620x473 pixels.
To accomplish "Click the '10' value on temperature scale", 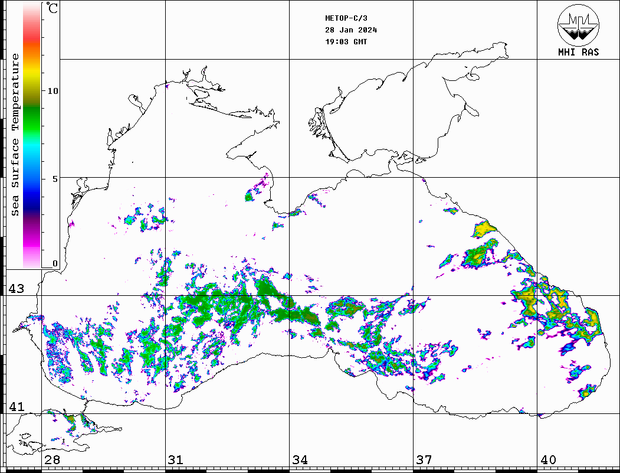I will click(x=53, y=91).
